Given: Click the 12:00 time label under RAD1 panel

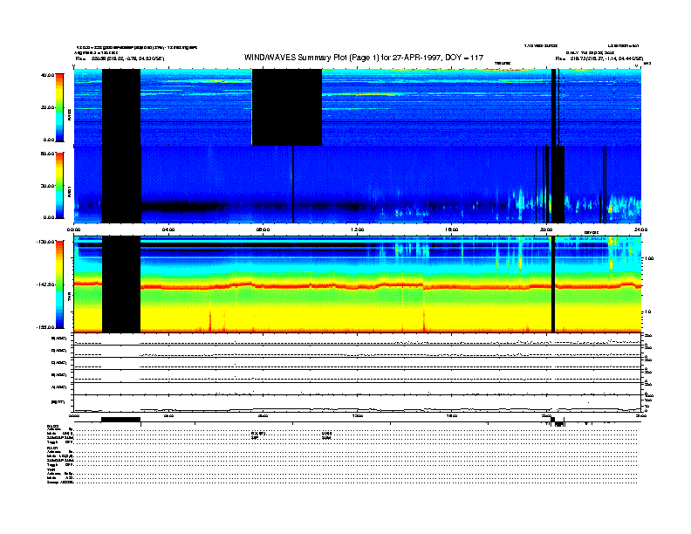Looking at the screenshot, I should pos(358,229).
